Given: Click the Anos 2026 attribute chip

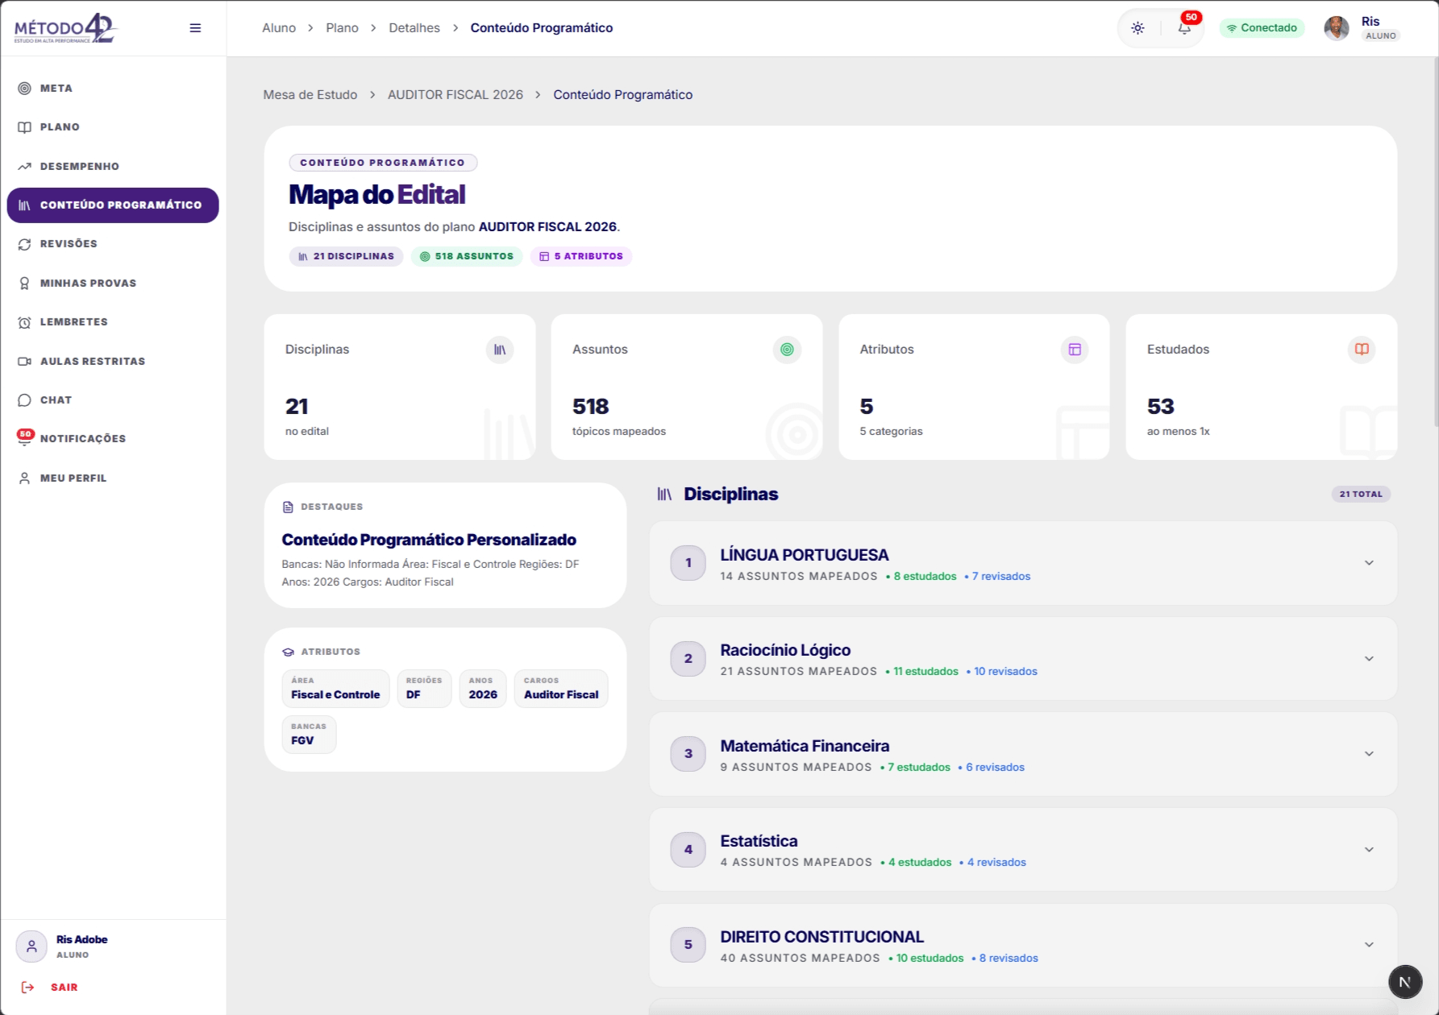Looking at the screenshot, I should click(x=483, y=689).
